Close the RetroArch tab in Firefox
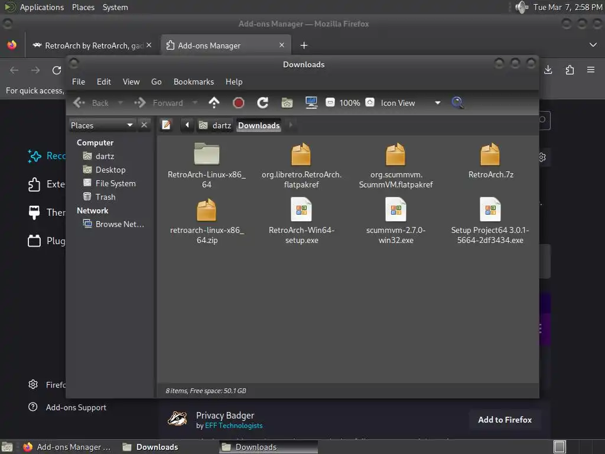This screenshot has height=454, width=605. [149, 45]
